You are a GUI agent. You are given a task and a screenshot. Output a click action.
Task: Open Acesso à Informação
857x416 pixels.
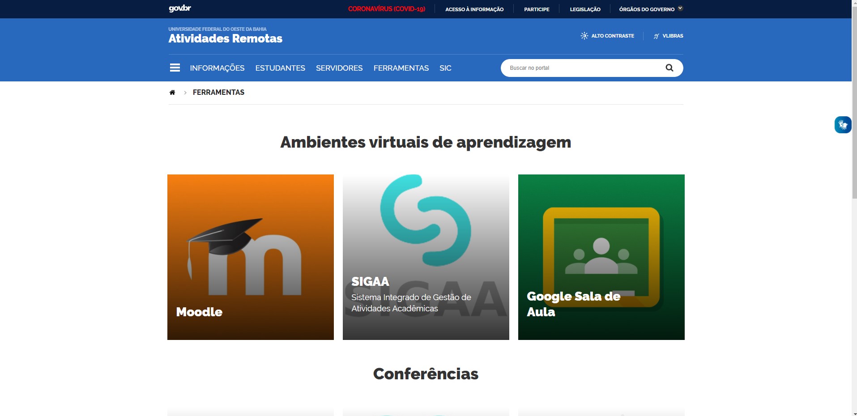point(474,9)
